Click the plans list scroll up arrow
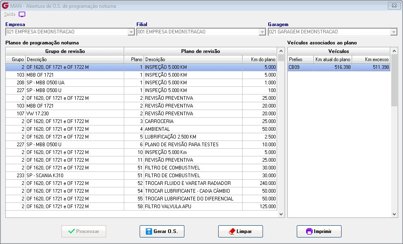403x244 pixels. click(281, 51)
